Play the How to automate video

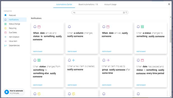pos(7,92)
